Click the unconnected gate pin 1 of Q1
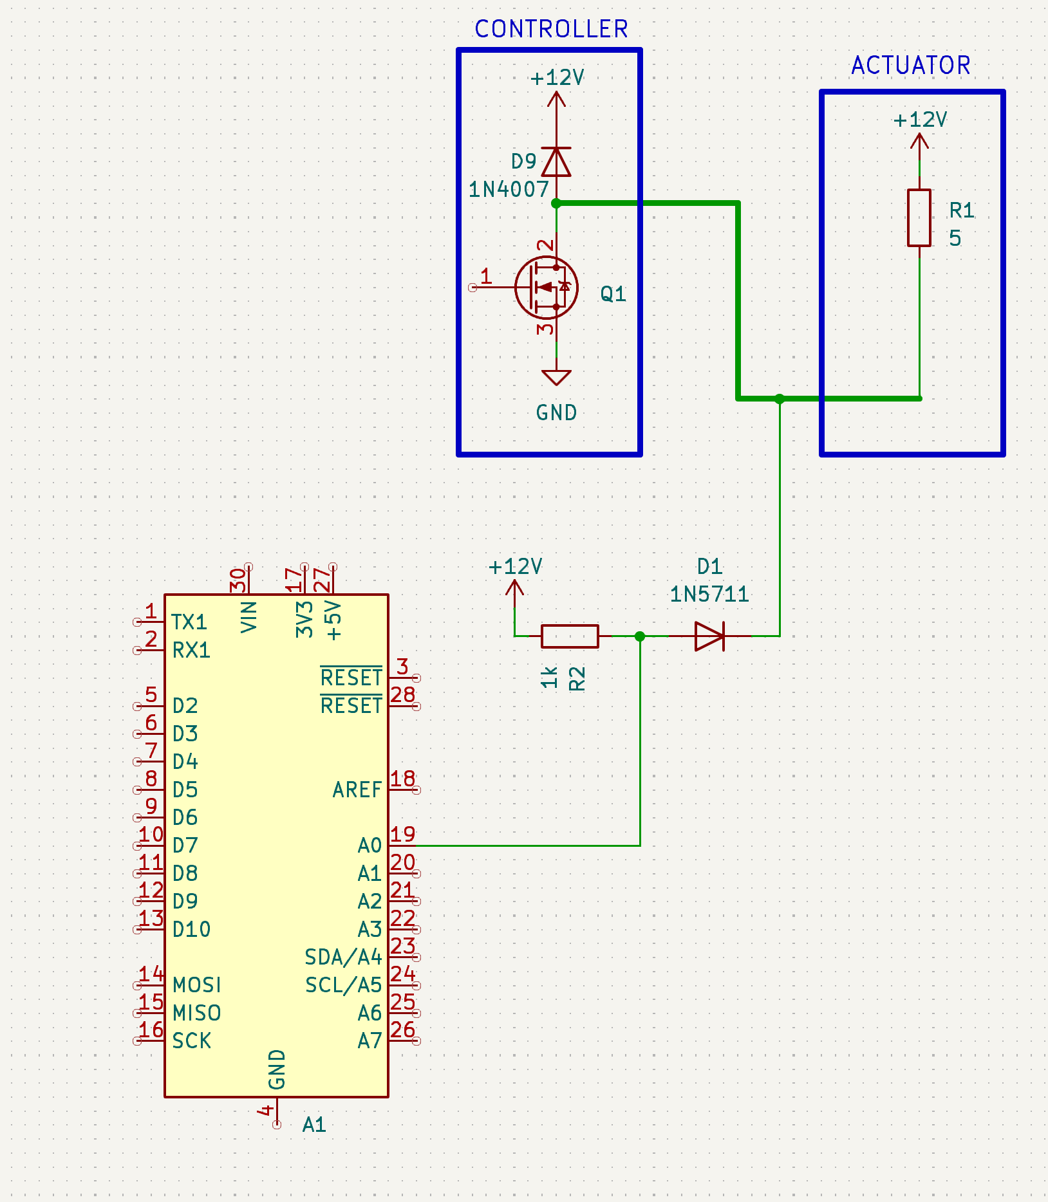This screenshot has width=1048, height=1202. pyautogui.click(x=473, y=288)
